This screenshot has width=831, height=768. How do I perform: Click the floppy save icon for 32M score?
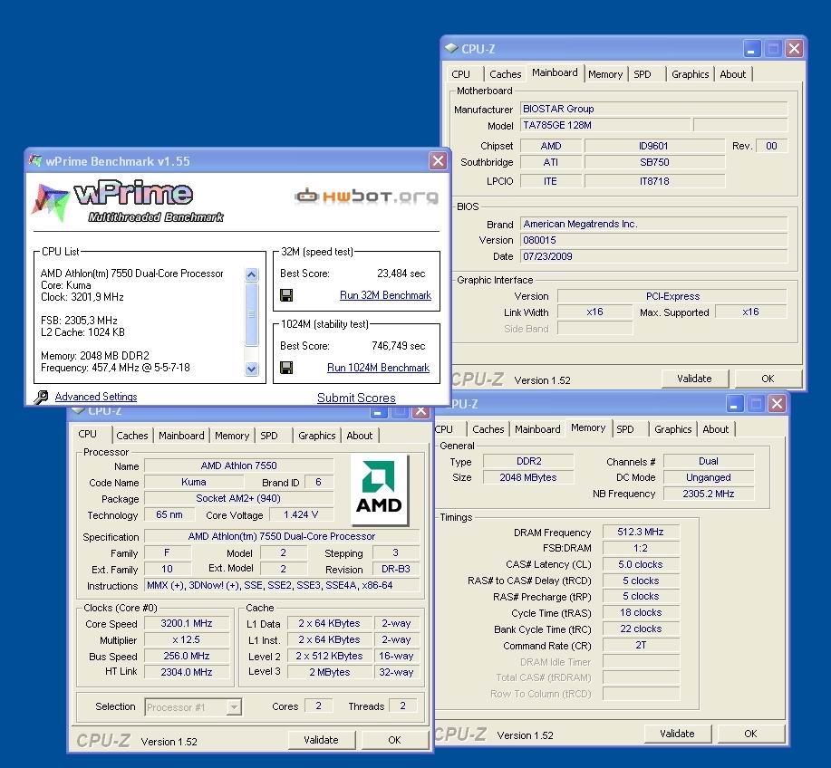(x=286, y=295)
